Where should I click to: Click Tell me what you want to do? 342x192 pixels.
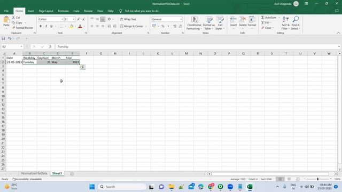pyautogui.click(x=141, y=11)
